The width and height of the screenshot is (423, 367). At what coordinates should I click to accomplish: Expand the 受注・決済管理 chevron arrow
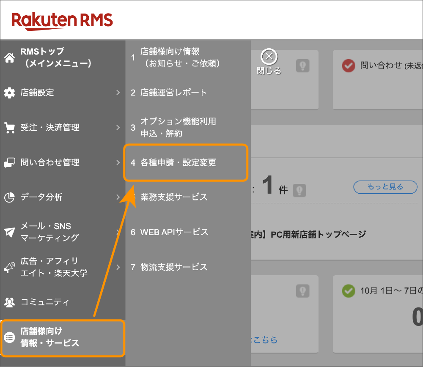pyautogui.click(x=118, y=128)
